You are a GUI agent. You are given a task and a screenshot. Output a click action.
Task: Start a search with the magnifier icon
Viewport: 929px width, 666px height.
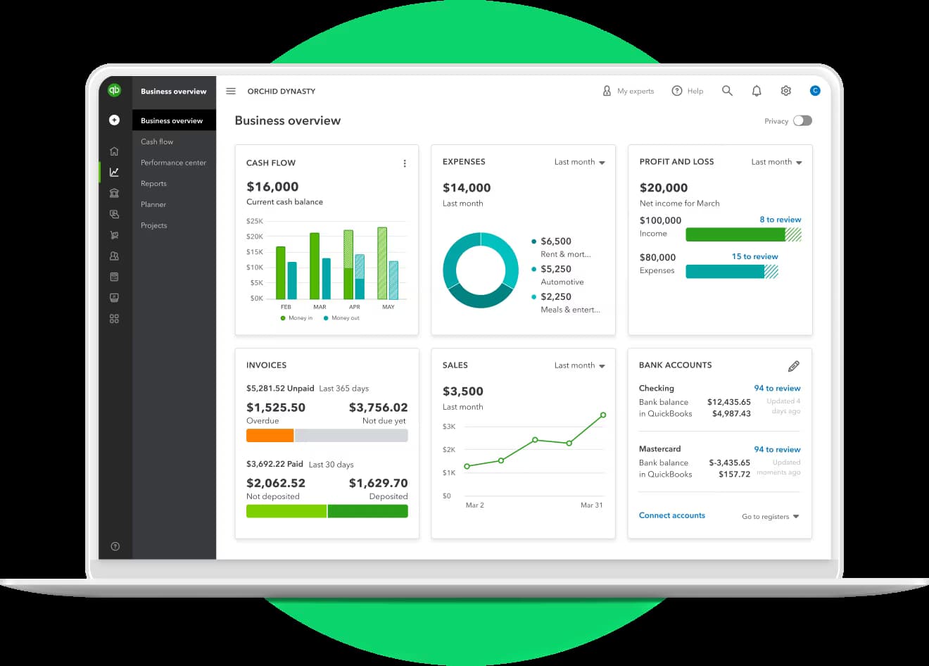[727, 91]
